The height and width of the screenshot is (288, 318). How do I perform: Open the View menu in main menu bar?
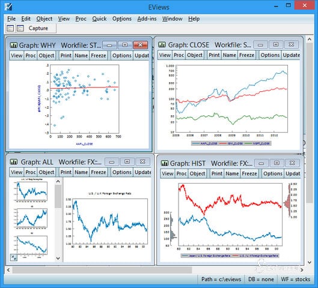pos(64,19)
